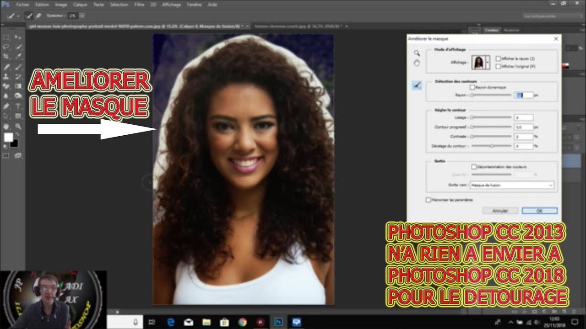Viewport: 586px width, 329px height.
Task: Open the workspace switcher dropdown
Action: tap(553, 16)
